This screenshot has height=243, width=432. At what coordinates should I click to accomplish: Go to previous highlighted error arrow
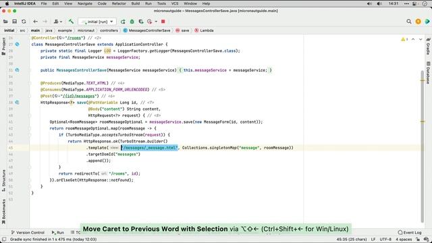[413, 39]
